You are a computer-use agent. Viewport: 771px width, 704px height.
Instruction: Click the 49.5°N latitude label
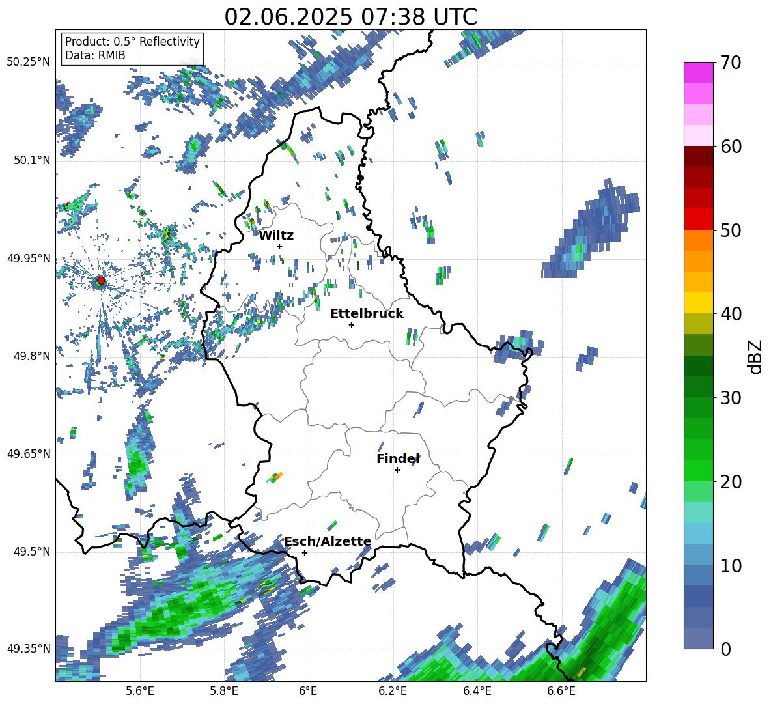[32, 552]
